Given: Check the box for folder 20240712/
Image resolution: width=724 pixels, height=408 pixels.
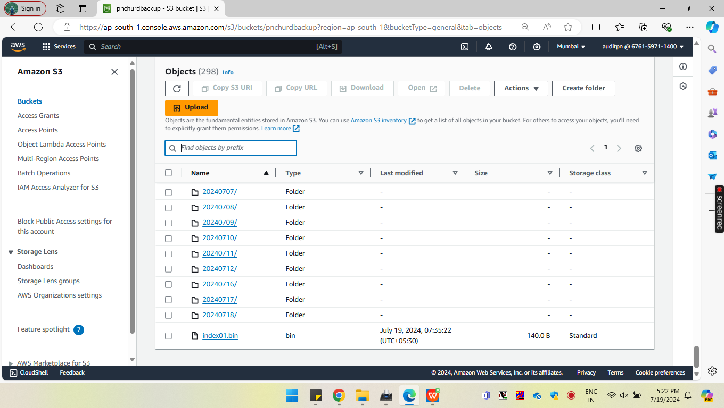Looking at the screenshot, I should (x=169, y=269).
